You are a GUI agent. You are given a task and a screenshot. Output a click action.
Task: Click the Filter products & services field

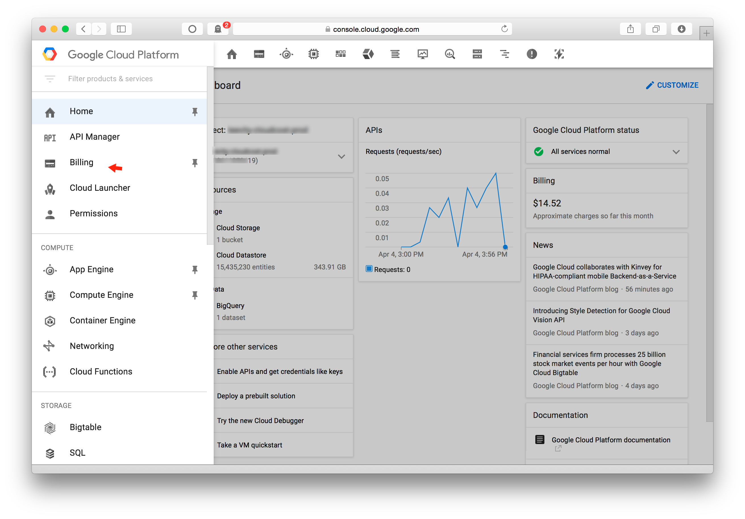(x=110, y=79)
